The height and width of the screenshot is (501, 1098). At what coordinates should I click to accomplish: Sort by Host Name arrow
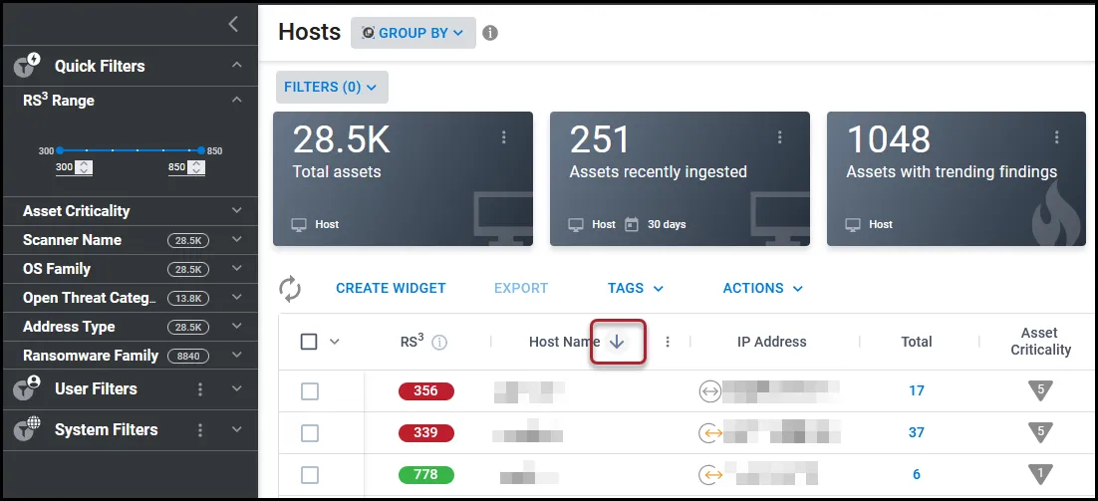[616, 342]
